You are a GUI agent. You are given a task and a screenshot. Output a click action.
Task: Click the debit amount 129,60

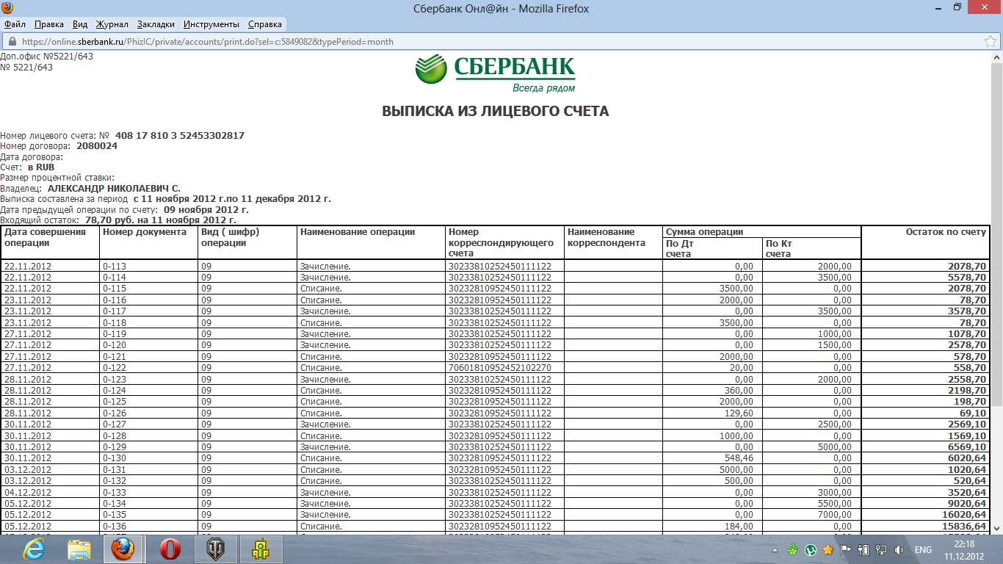(739, 413)
